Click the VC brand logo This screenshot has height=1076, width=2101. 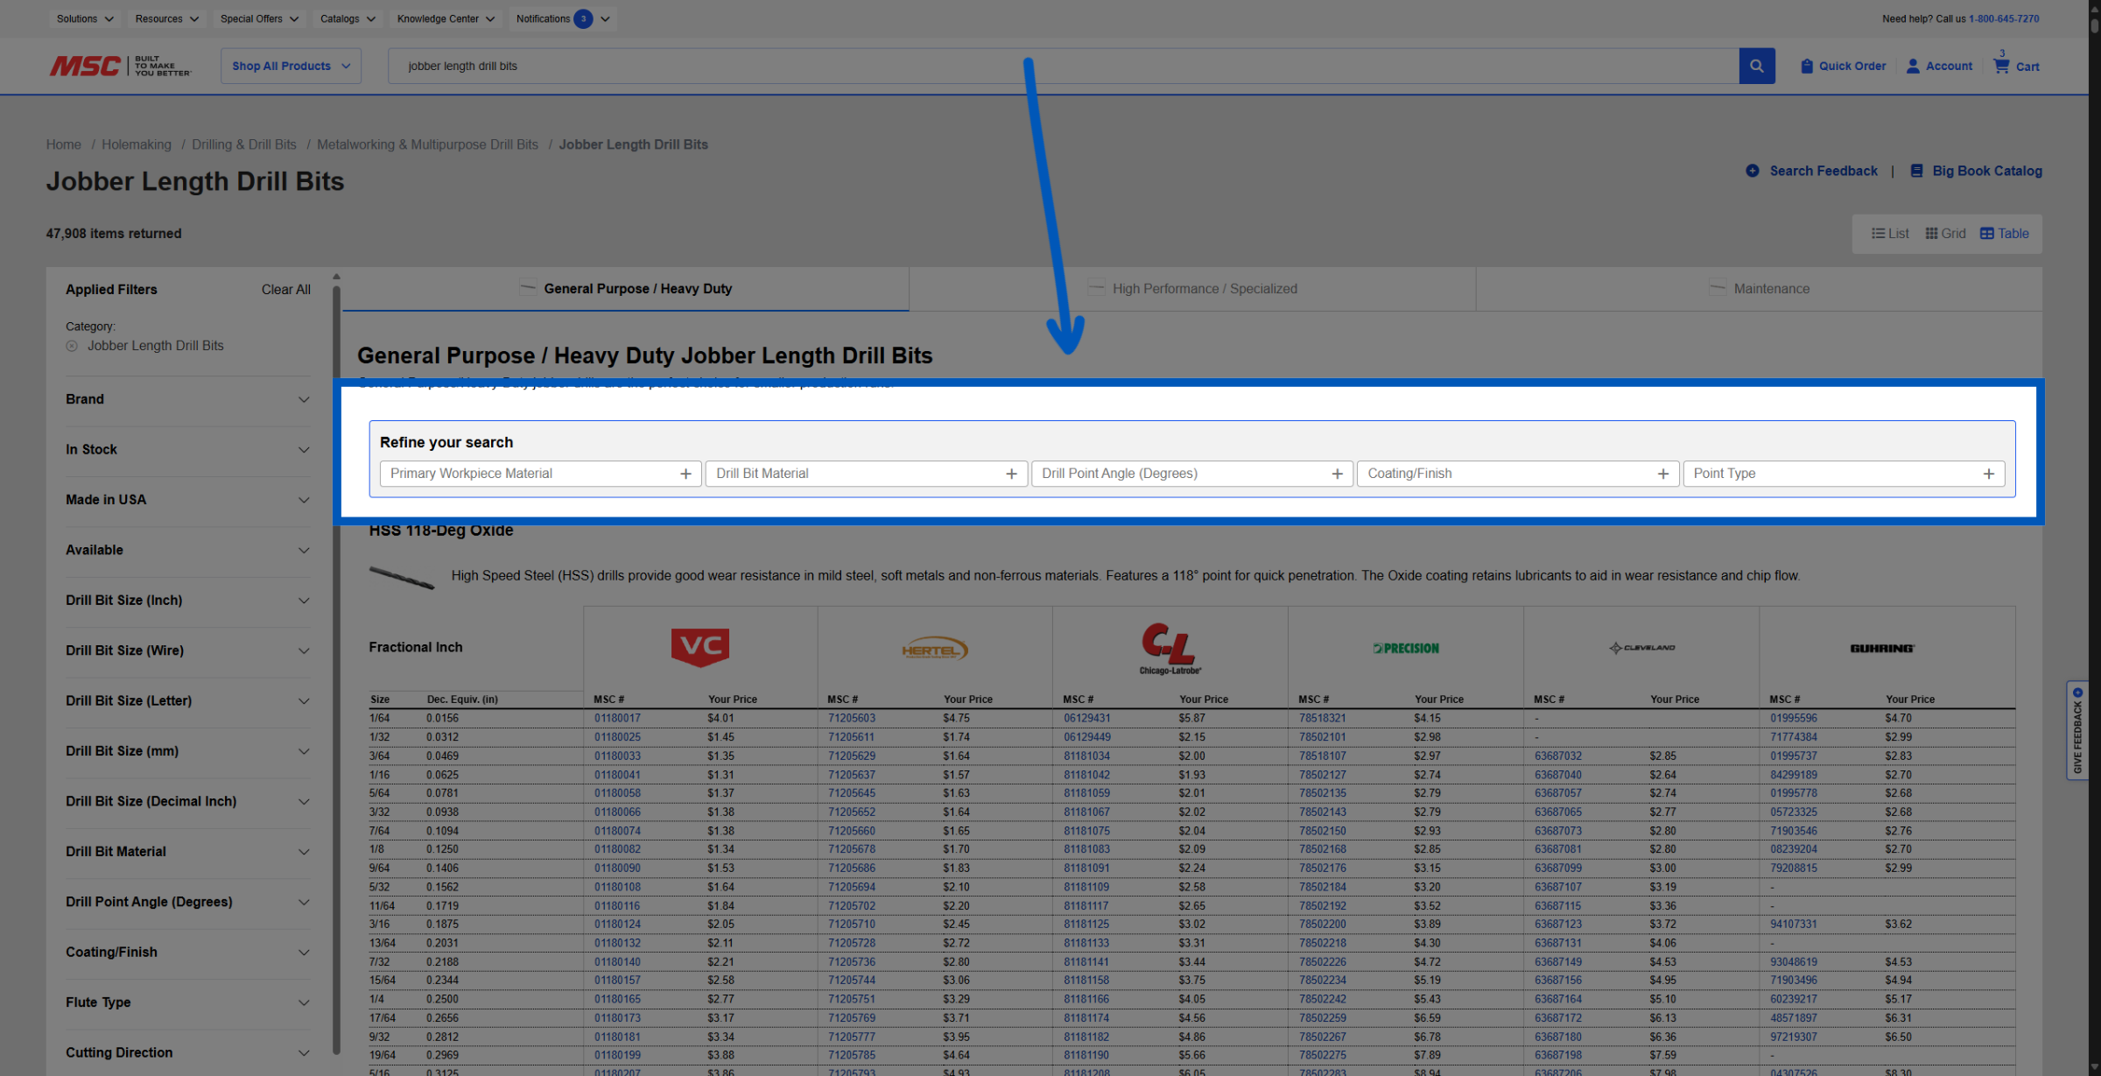coord(700,647)
